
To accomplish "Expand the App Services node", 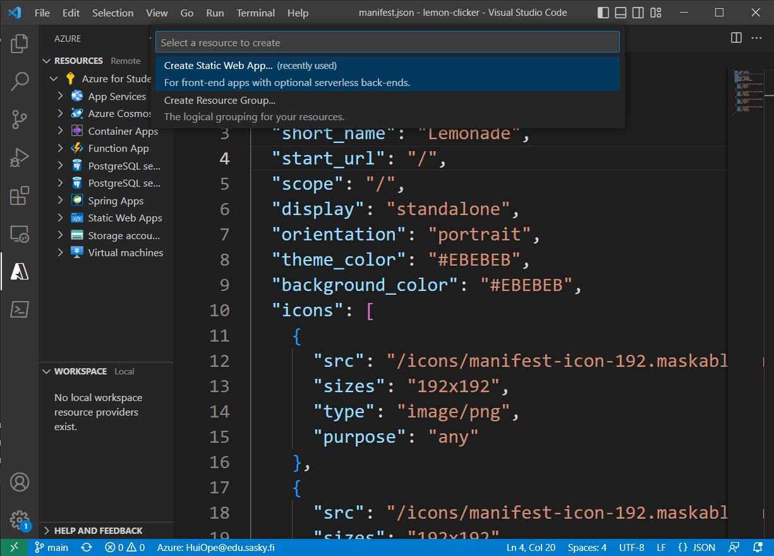I will click(x=61, y=96).
